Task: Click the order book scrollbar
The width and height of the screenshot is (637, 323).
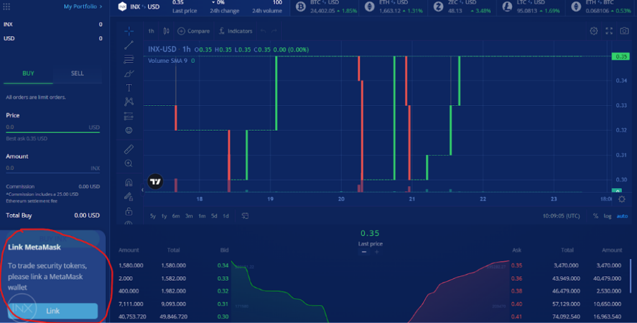Action: click(631, 276)
